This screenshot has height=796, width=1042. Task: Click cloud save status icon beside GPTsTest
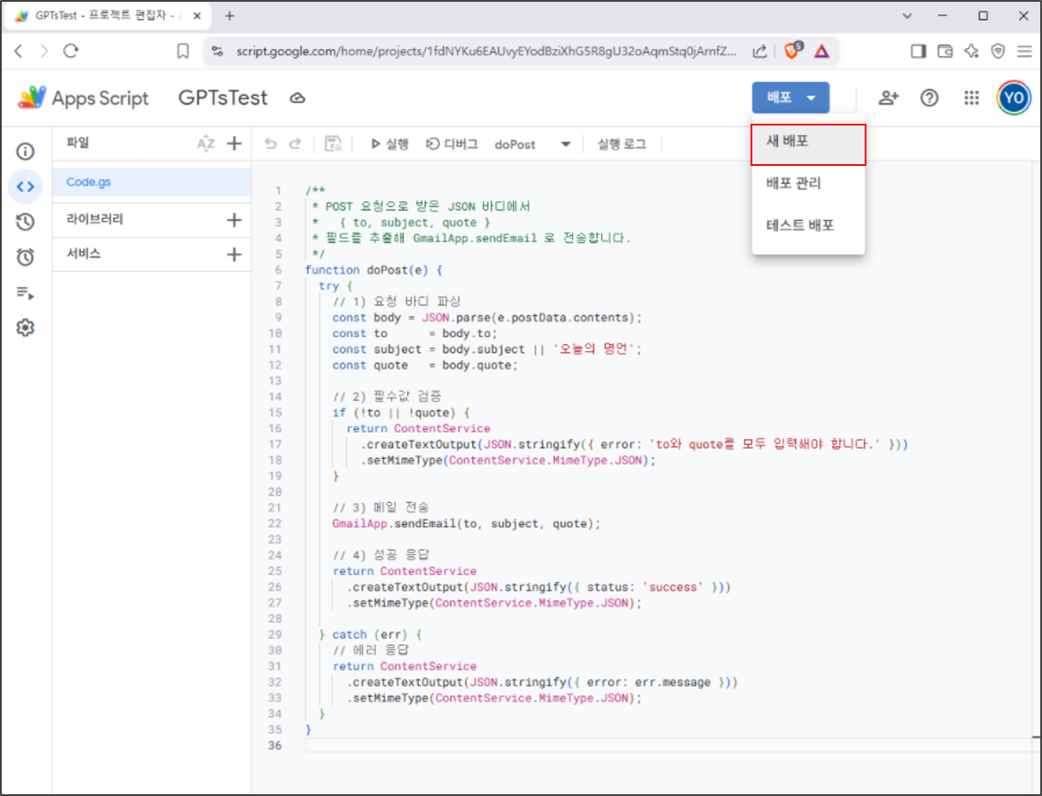pyautogui.click(x=297, y=98)
